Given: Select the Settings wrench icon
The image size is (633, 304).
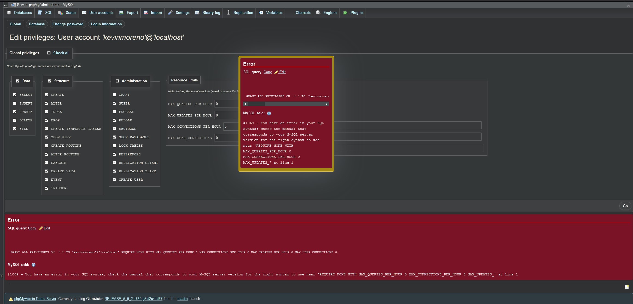Looking at the screenshot, I should (171, 13).
